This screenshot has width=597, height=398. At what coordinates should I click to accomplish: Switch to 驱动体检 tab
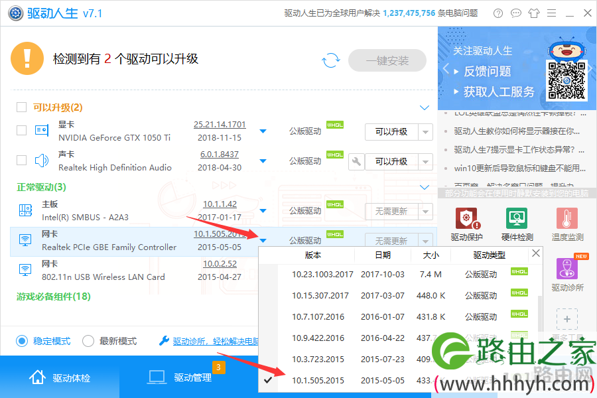60,377
